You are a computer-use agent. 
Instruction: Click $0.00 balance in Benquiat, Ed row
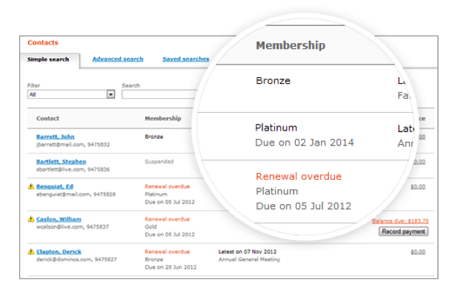(417, 186)
